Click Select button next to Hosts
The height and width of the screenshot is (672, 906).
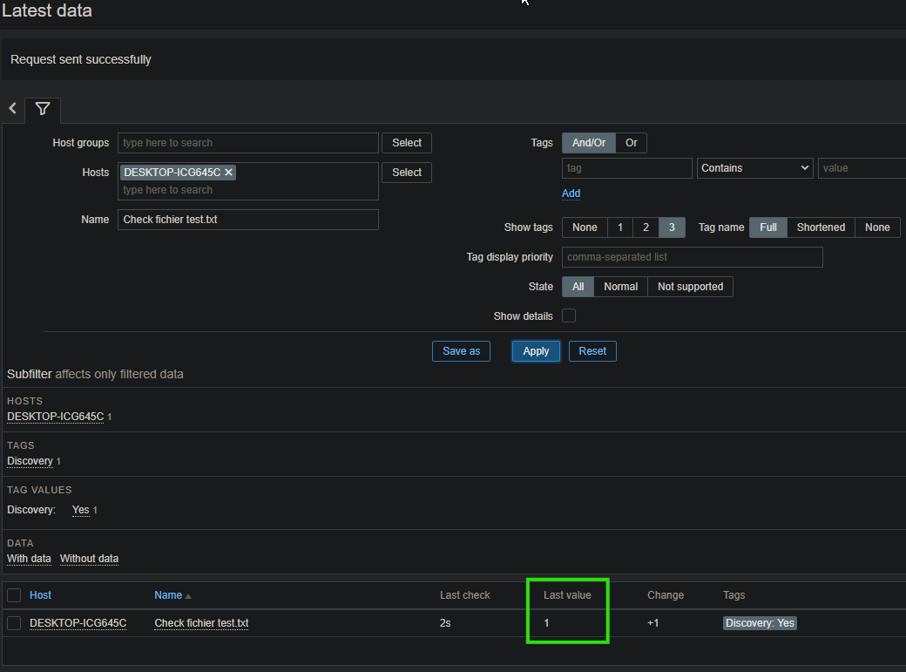pos(406,173)
